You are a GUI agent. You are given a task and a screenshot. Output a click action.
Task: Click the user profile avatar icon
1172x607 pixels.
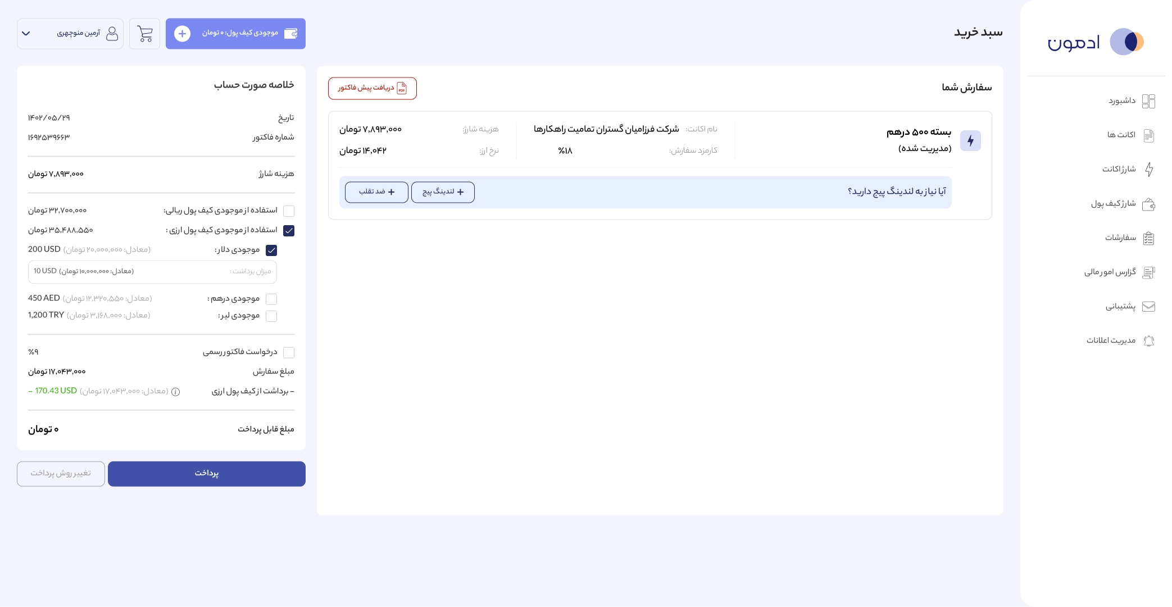click(x=112, y=34)
